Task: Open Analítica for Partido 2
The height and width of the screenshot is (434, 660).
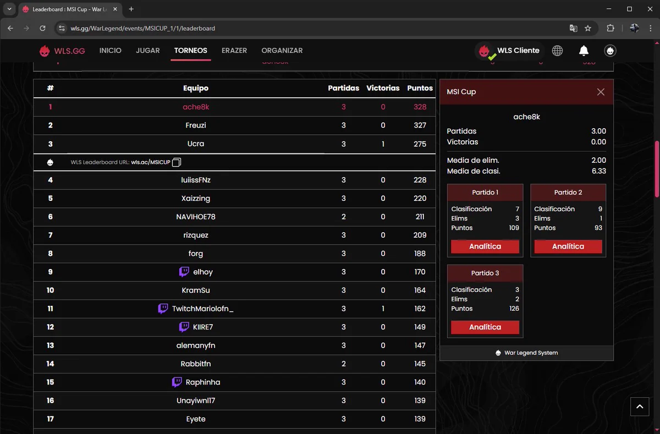Action: coord(568,246)
